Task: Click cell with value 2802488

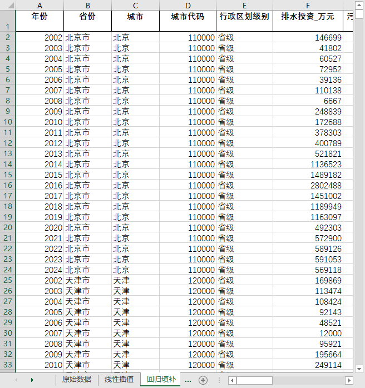Action: (308, 185)
